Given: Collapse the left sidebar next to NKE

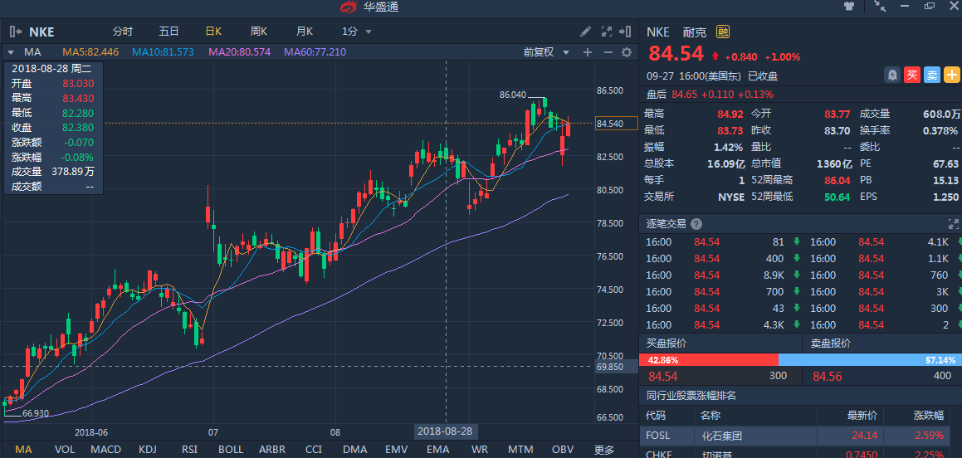Looking at the screenshot, I should coord(15,32).
